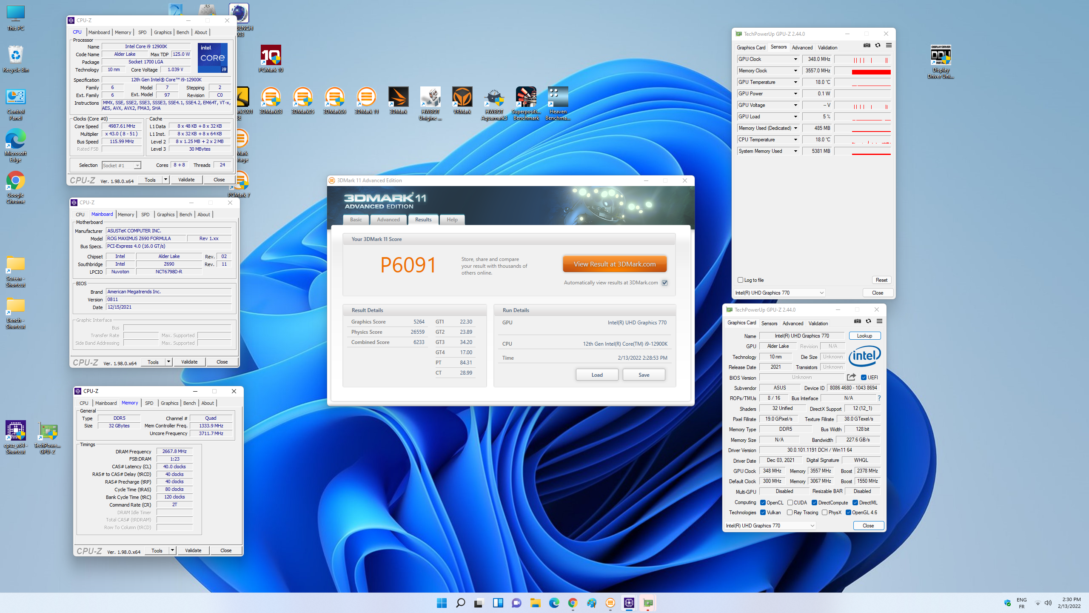Launch the Superposition Benchmark icon
This screenshot has height=613, width=1089.
pyautogui.click(x=526, y=104)
